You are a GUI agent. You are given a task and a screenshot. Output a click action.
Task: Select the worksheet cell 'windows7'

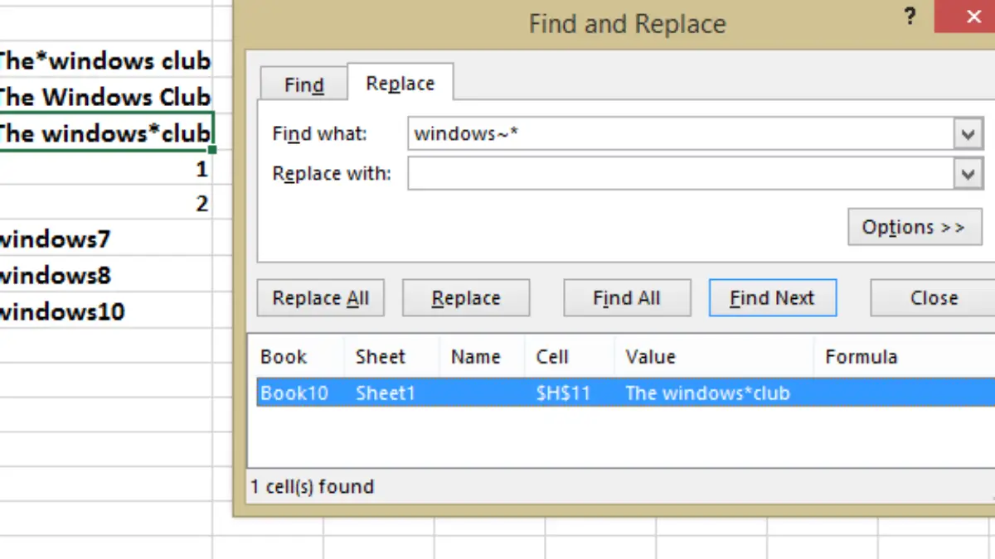click(x=105, y=239)
